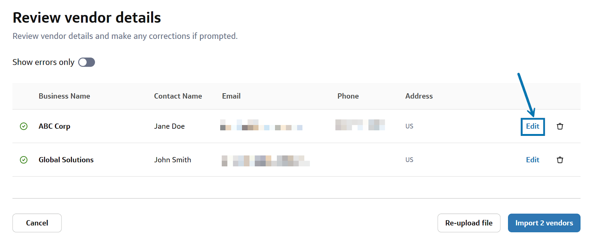Screen dimensions: 593x241
Task: Click Global Solutions' green checkmark status icon
Action: [24, 160]
